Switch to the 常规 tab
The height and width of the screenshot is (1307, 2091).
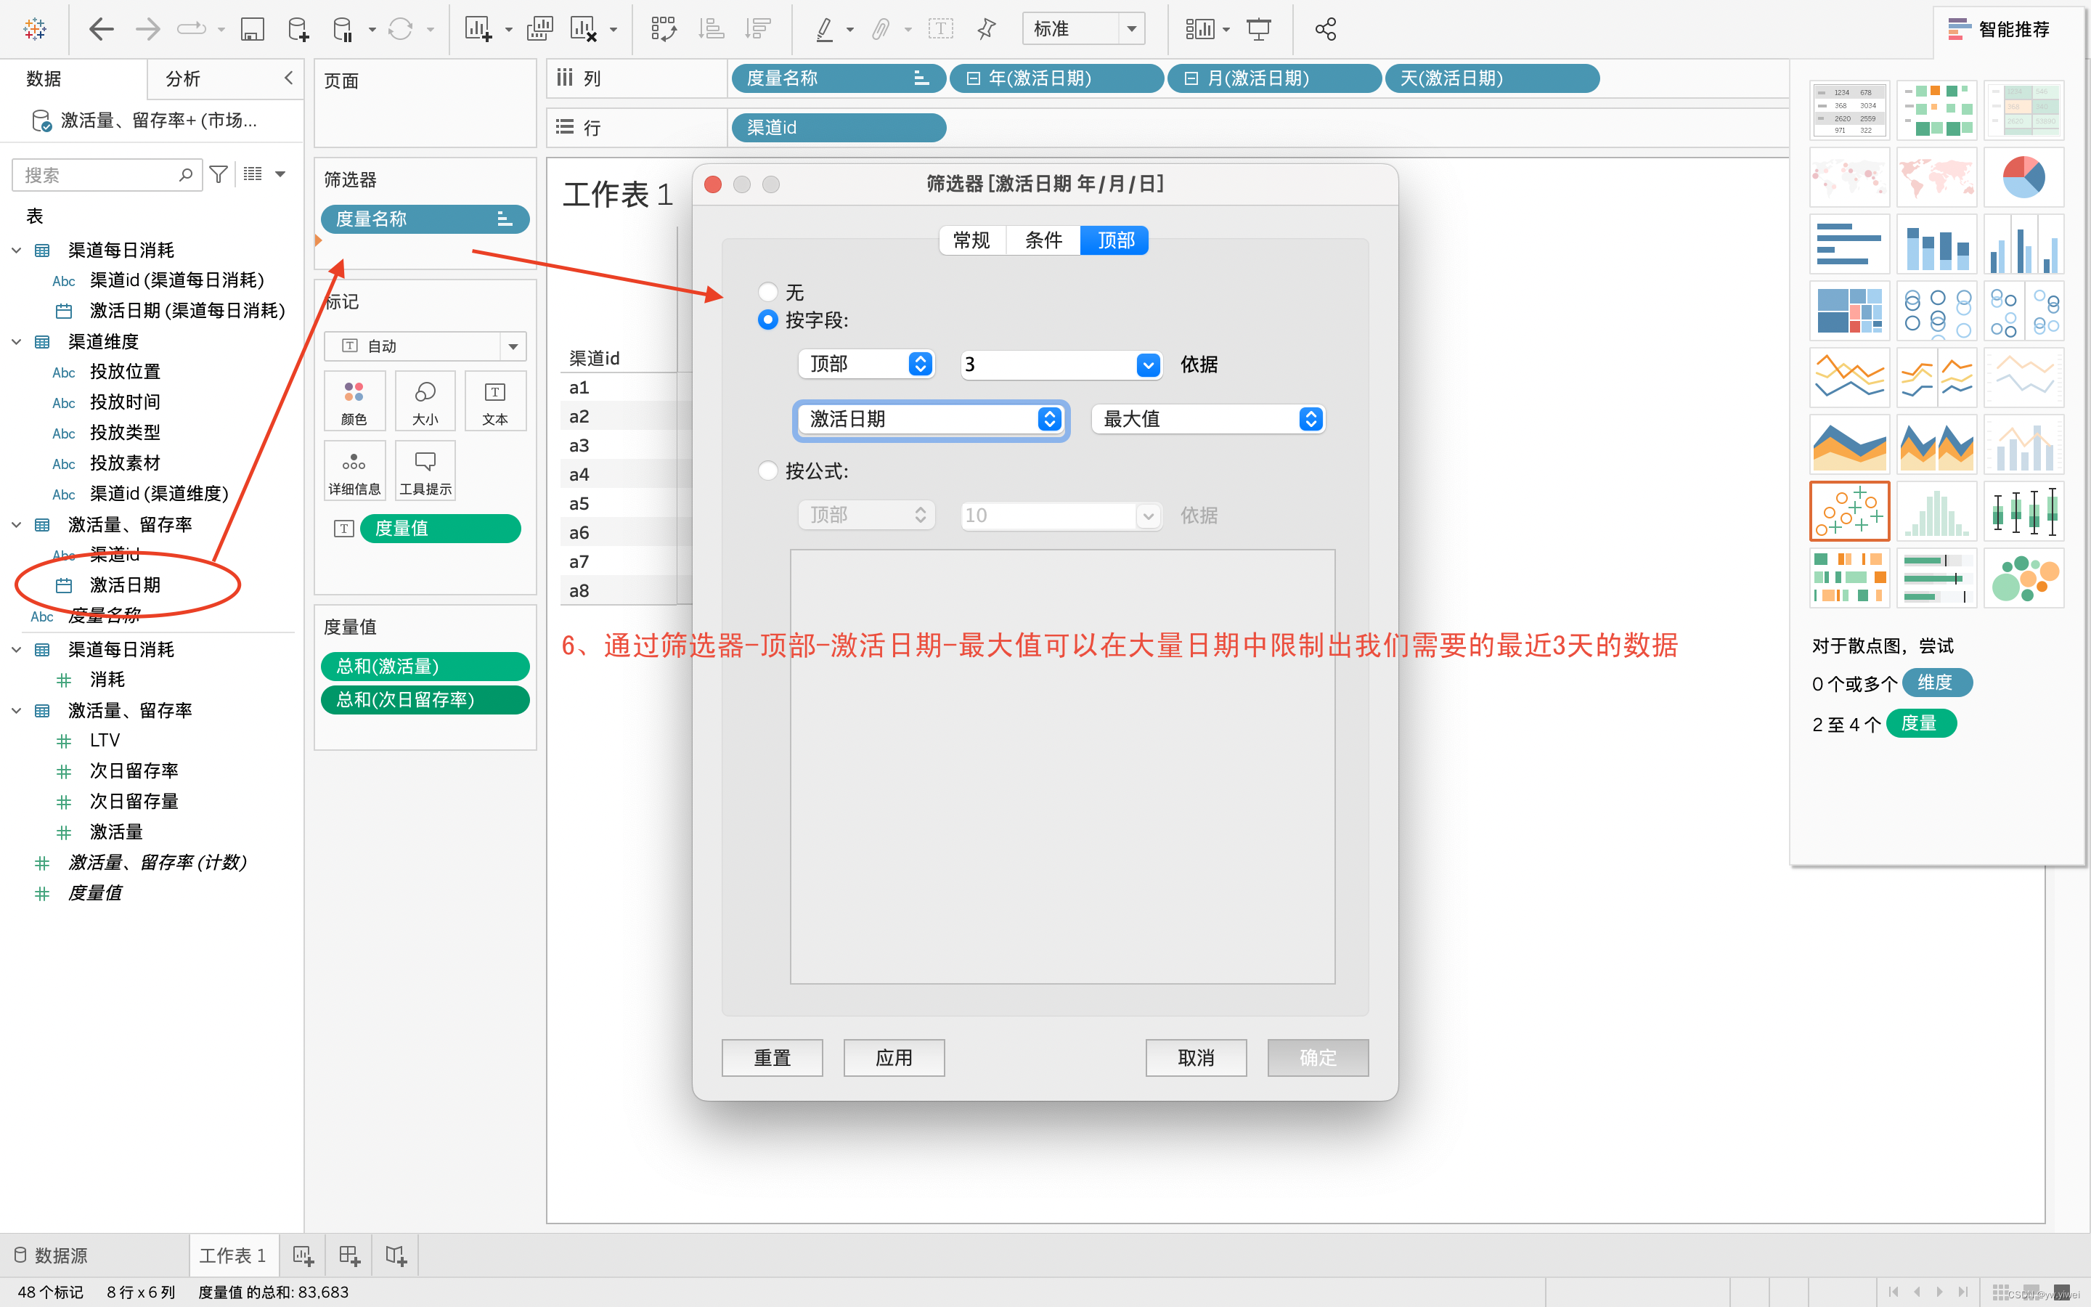[x=971, y=240]
